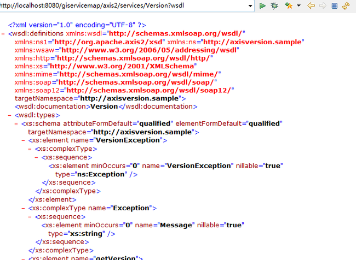Click the xmlns:soap wsdl/soap/ URL value
The image size is (356, 260).
click(x=136, y=82)
